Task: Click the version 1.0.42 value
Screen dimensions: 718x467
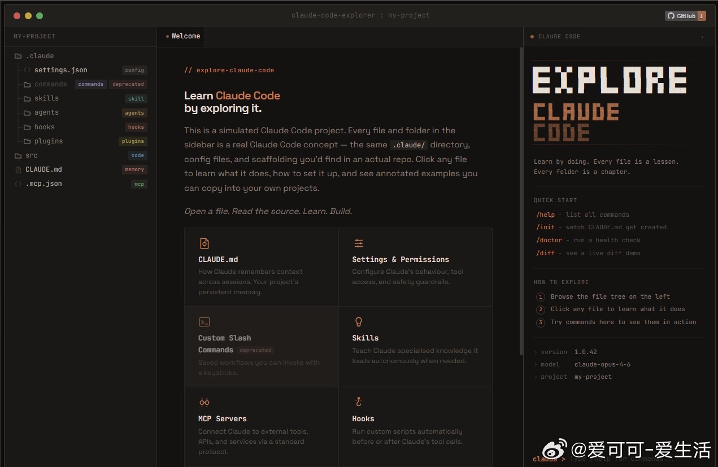Action: click(x=585, y=352)
